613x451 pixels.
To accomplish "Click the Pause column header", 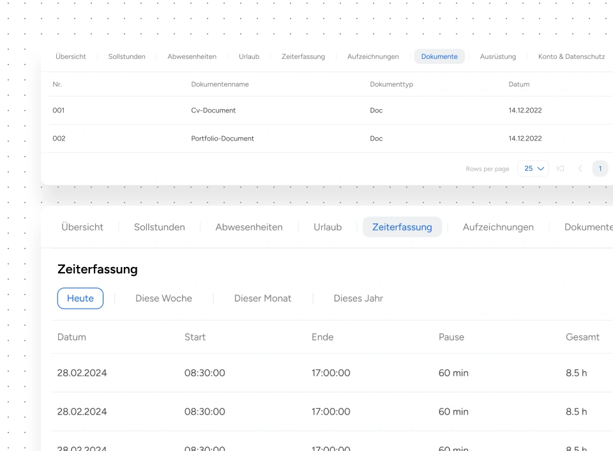I will pos(451,337).
